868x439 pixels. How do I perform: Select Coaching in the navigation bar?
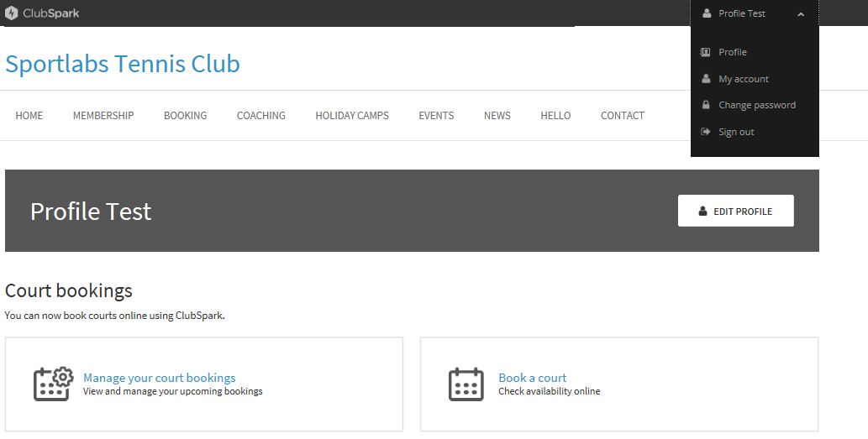pyautogui.click(x=260, y=116)
